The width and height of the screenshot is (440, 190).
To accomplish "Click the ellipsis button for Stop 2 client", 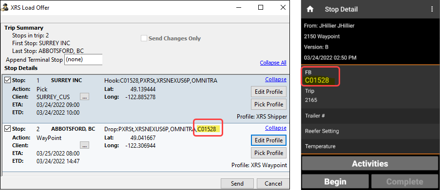I will (84, 145).
